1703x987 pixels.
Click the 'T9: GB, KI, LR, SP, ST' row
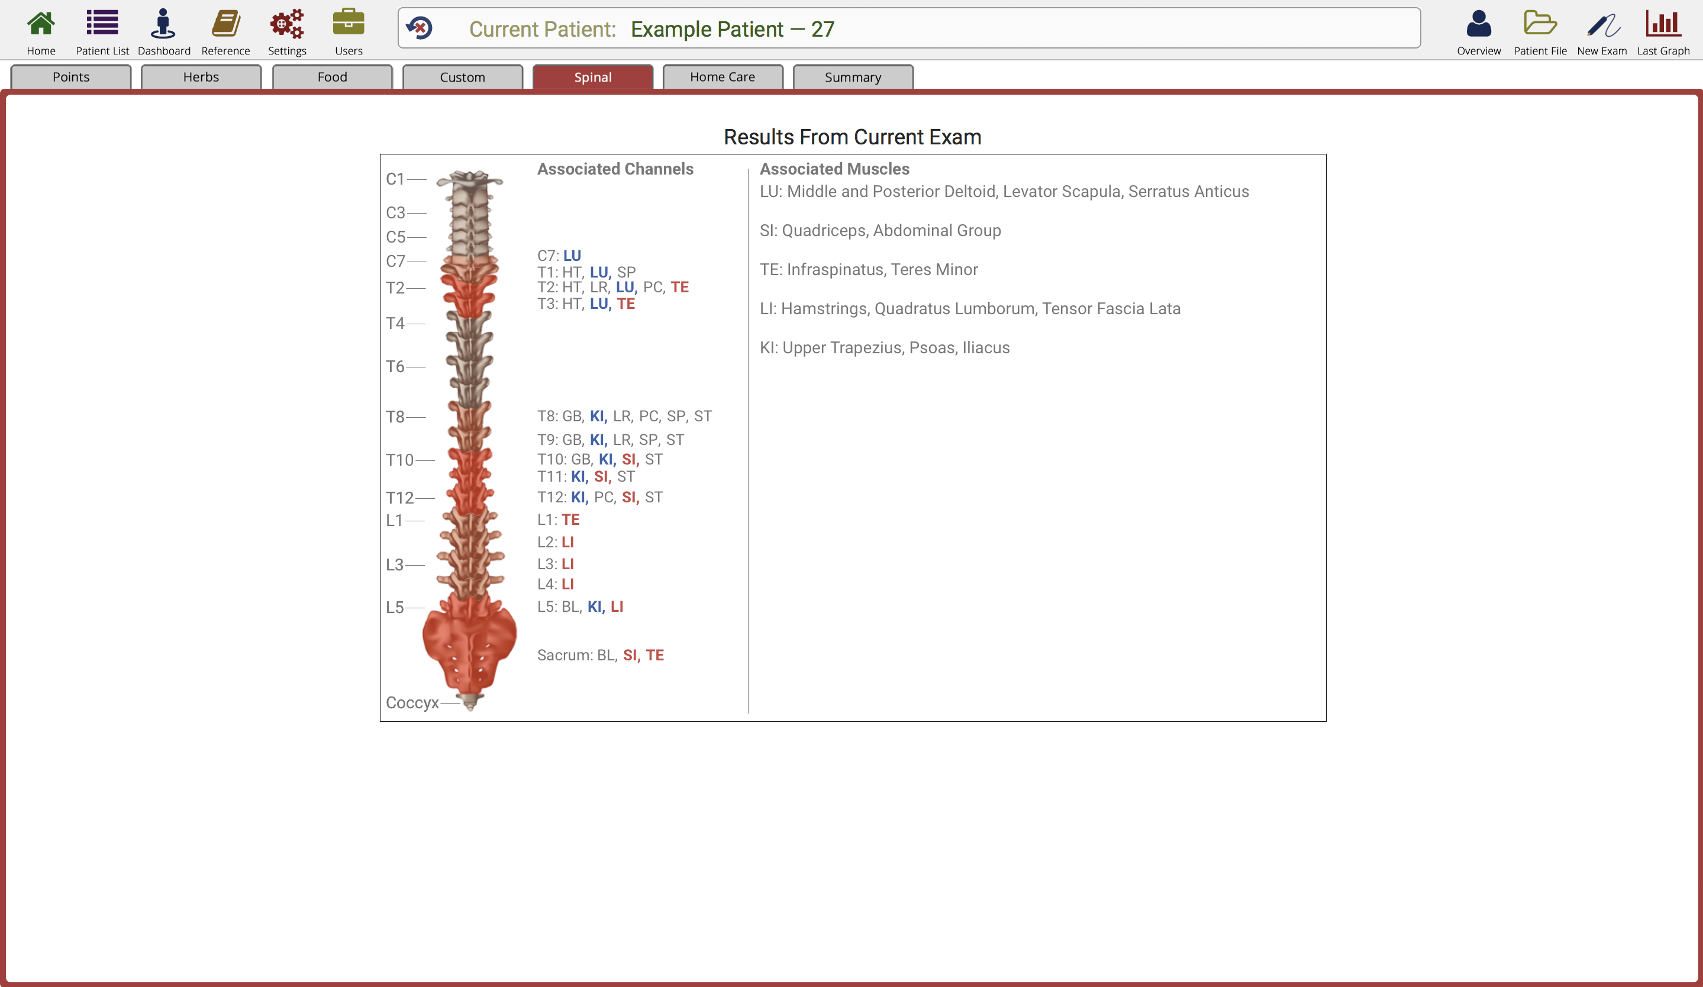pos(610,440)
